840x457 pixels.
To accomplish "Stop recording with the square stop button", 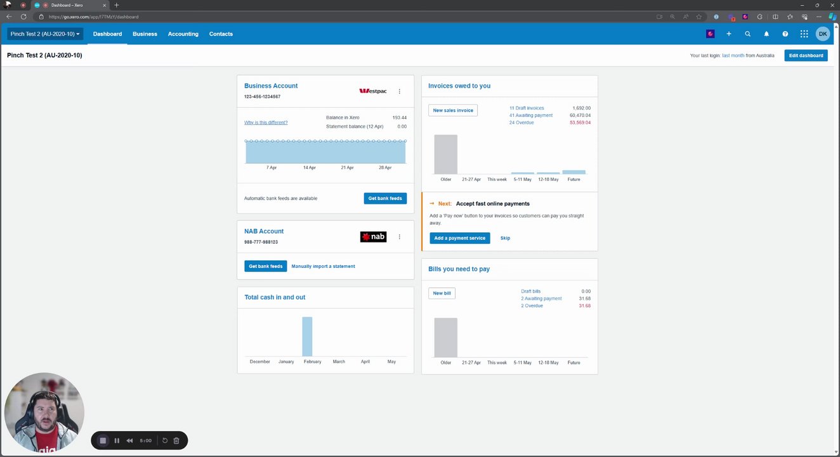I will 103,440.
